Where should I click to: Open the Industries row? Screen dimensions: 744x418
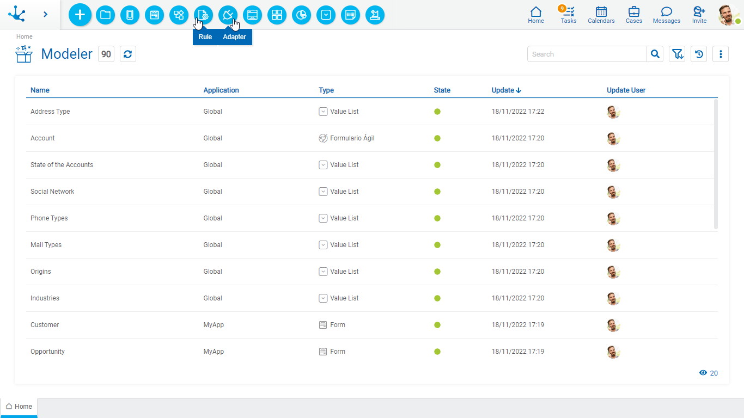[x=370, y=298]
